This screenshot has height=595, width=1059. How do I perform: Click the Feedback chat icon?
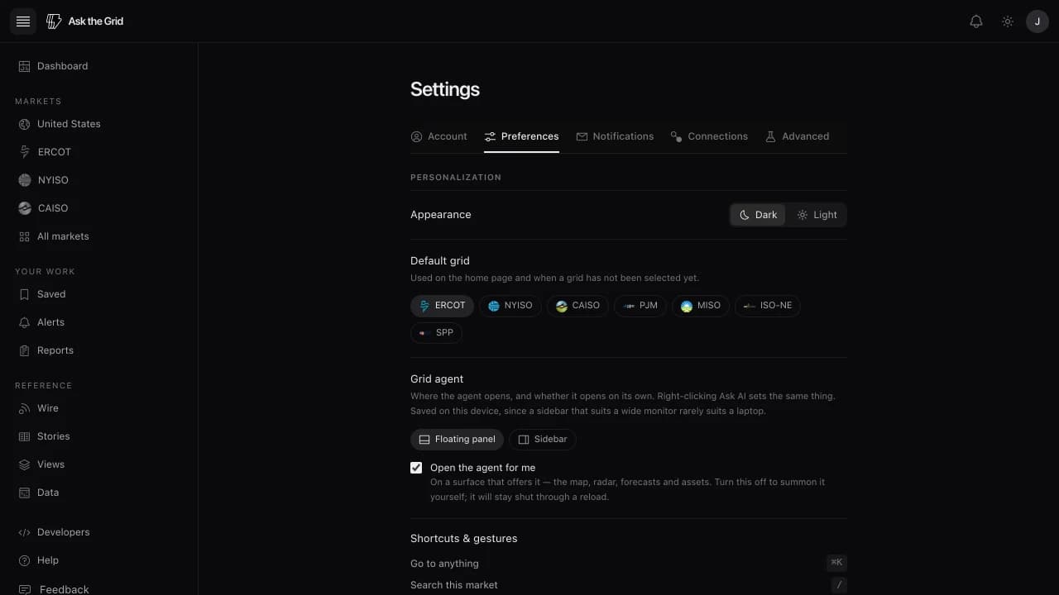tap(25, 589)
